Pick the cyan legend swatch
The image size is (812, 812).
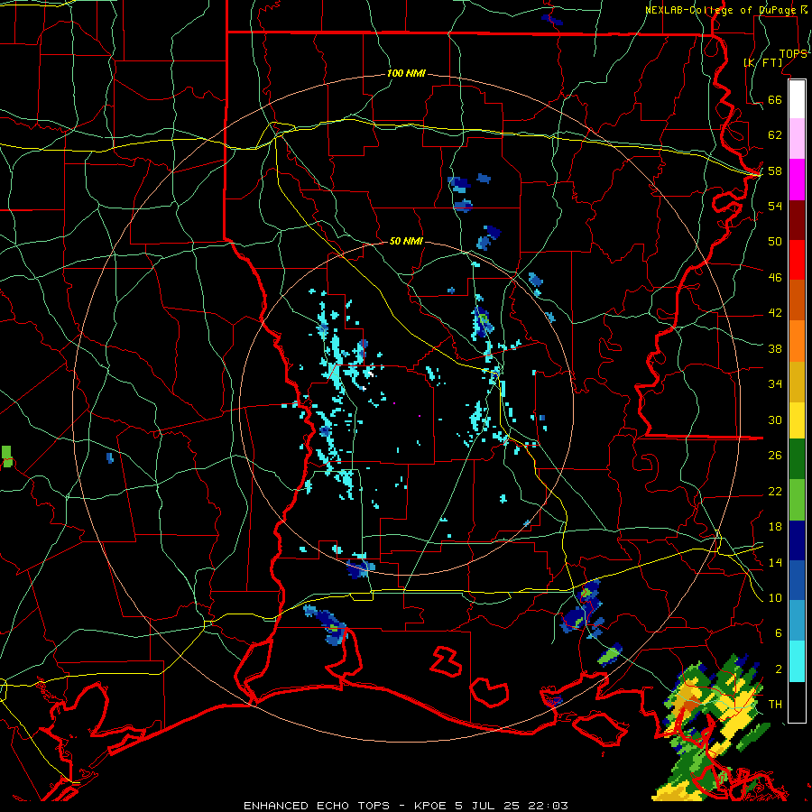797,661
